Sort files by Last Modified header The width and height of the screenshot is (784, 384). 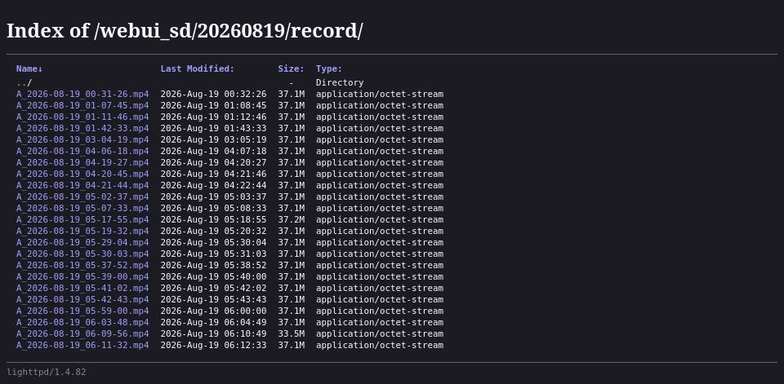[x=197, y=69]
